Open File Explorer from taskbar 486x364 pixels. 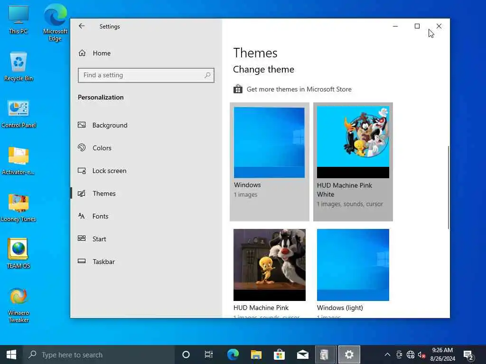(x=256, y=355)
